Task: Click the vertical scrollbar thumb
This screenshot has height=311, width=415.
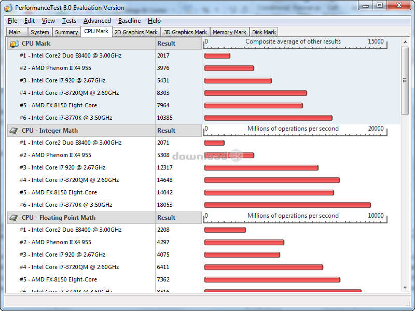Action: 405,80
